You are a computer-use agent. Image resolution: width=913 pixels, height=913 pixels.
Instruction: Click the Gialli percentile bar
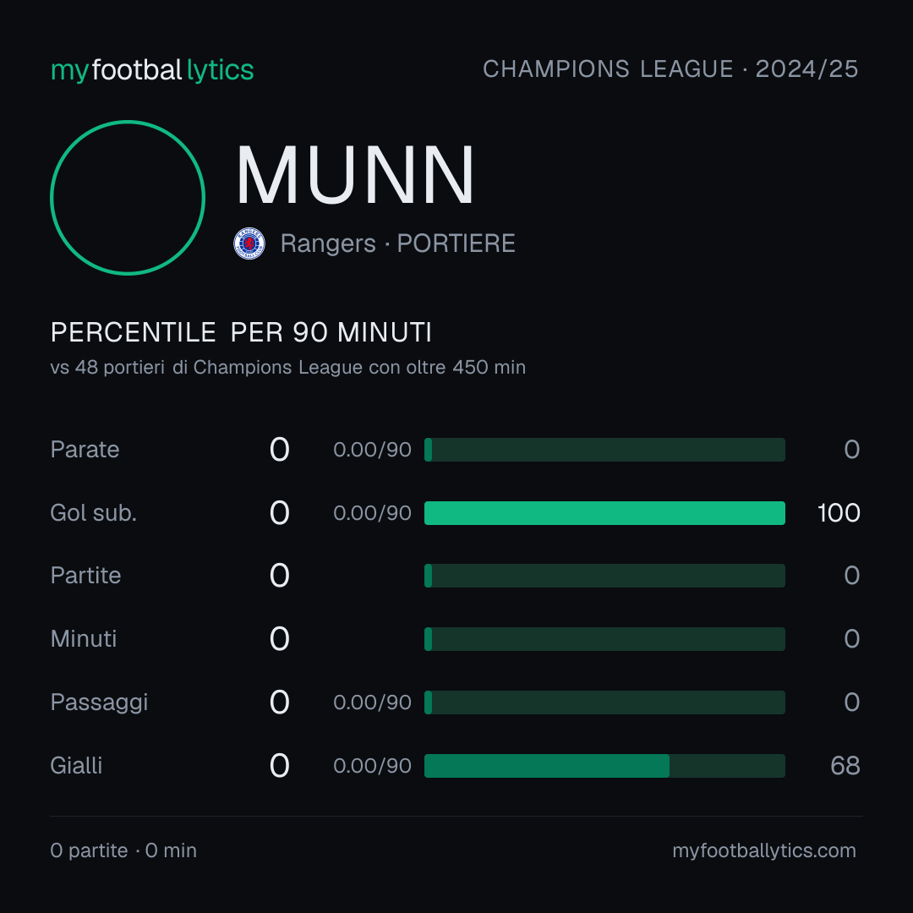tap(604, 766)
